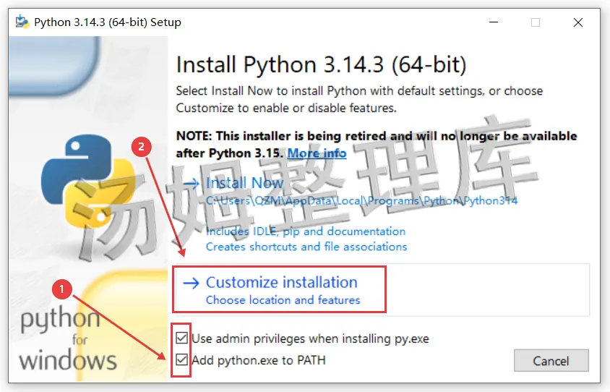610x392 pixels.
Task: Select Customize installation
Action: coord(382,289)
